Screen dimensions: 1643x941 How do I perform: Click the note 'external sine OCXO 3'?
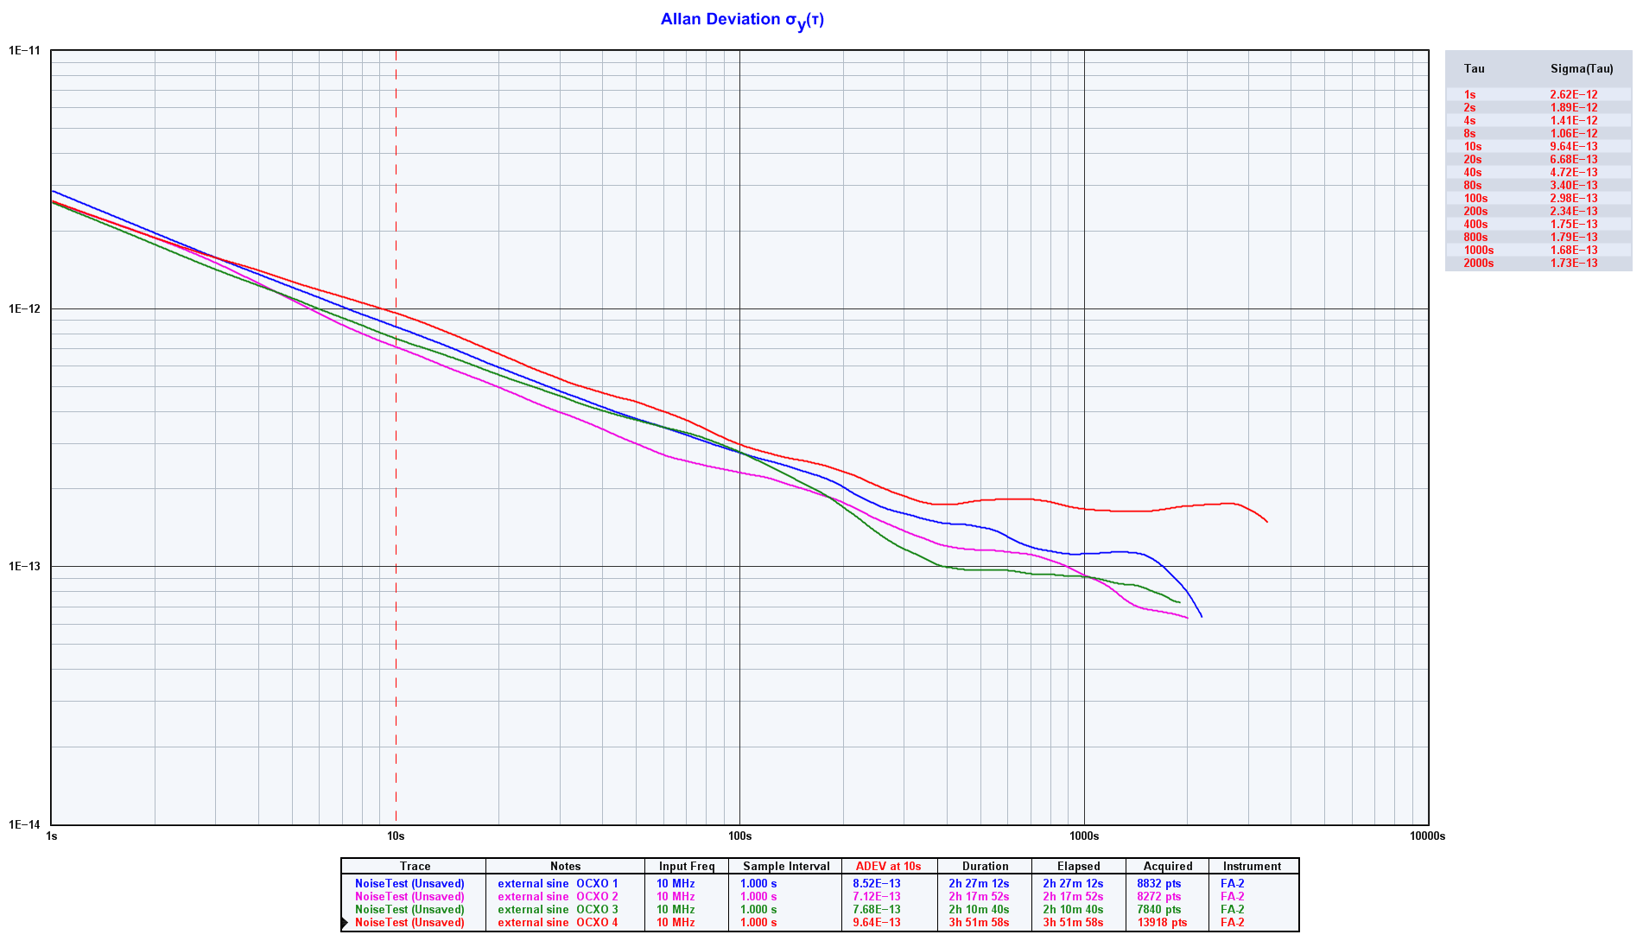[x=558, y=910]
